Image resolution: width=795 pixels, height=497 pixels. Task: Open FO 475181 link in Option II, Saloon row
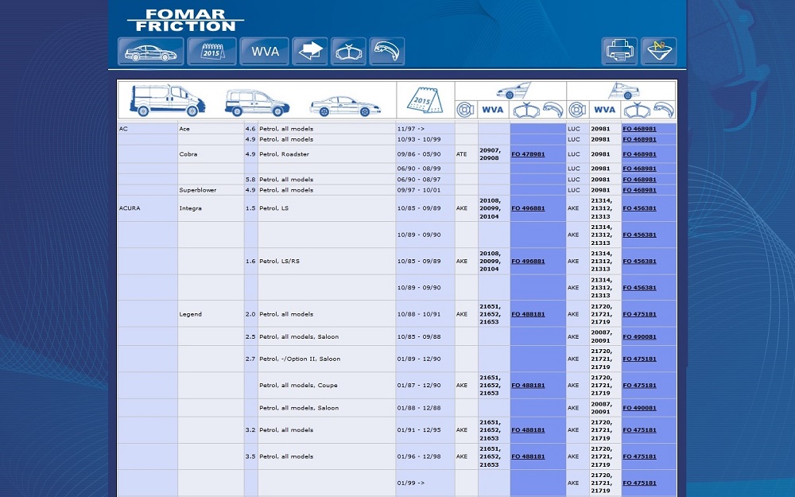click(639, 359)
